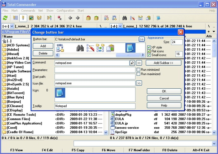Select the farexec-service file in right panel
The width and height of the screenshot is (218, 154).
point(161,128)
